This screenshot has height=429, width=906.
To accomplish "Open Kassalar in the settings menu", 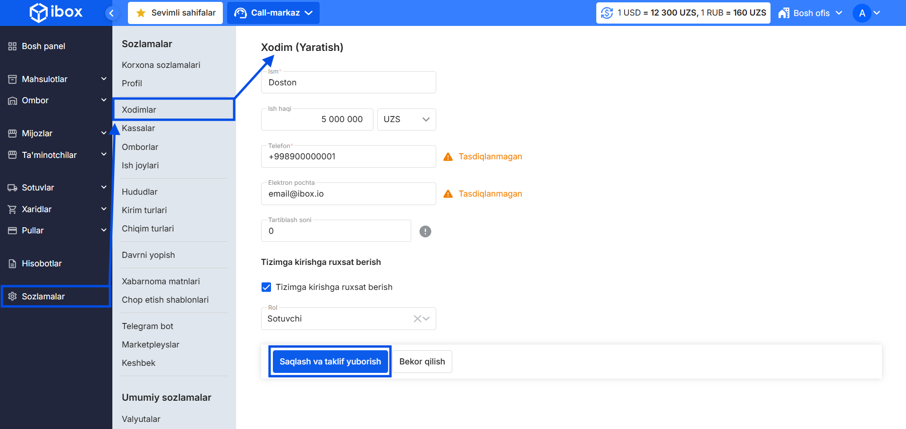I will pos(138,128).
